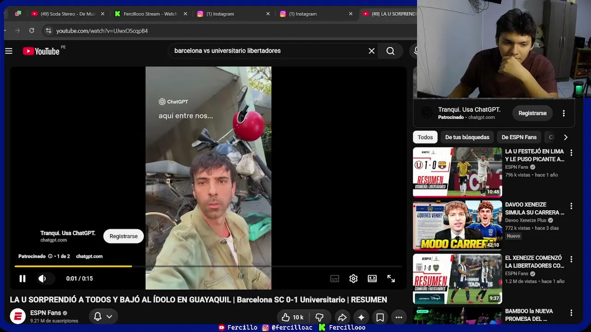This screenshot has width=591, height=332.
Task: Open title 'BAMBOO la NUEVA PROMESA DEL'
Action: (x=530, y=315)
